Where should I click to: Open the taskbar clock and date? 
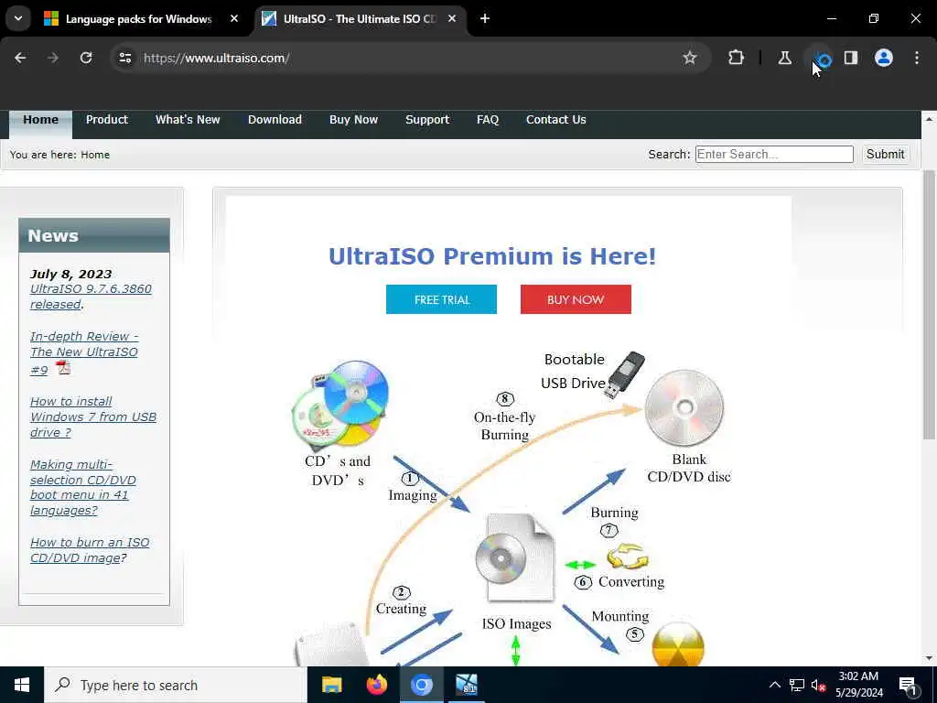pyautogui.click(x=858, y=685)
